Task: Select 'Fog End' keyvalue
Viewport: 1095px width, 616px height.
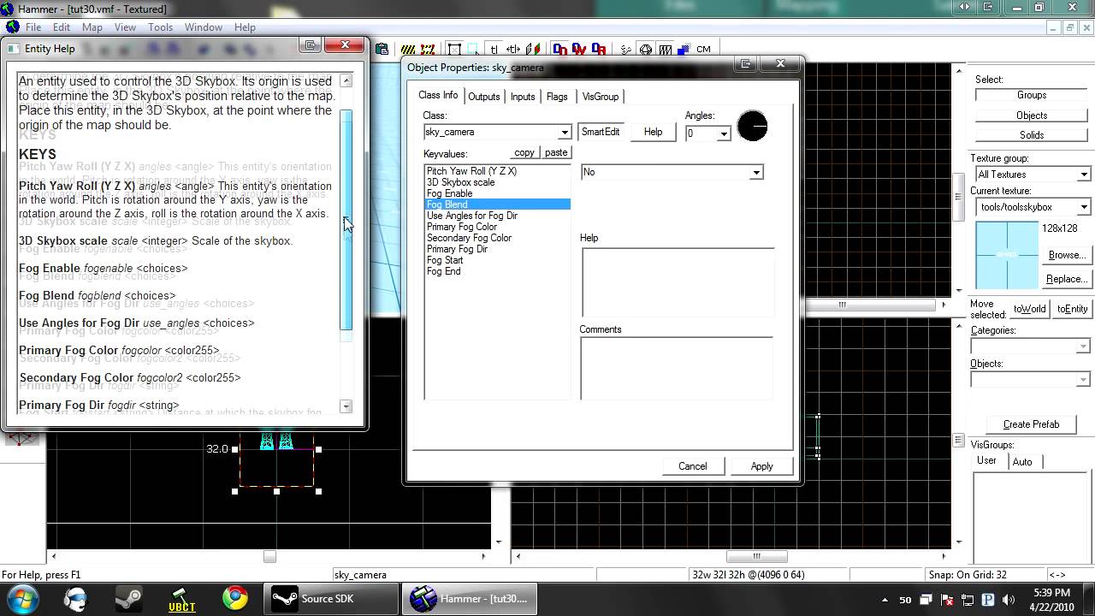Action: 443,271
